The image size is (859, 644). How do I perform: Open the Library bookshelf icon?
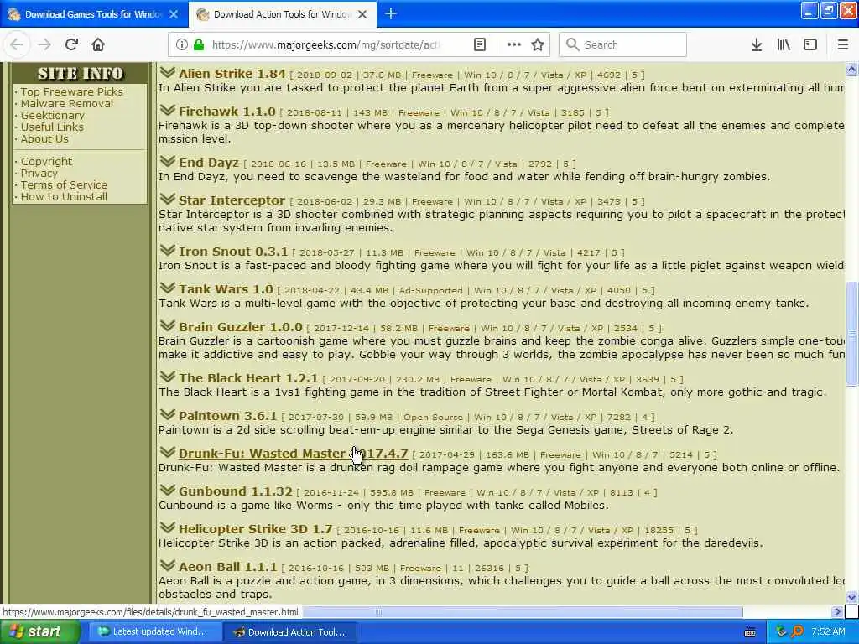point(784,44)
